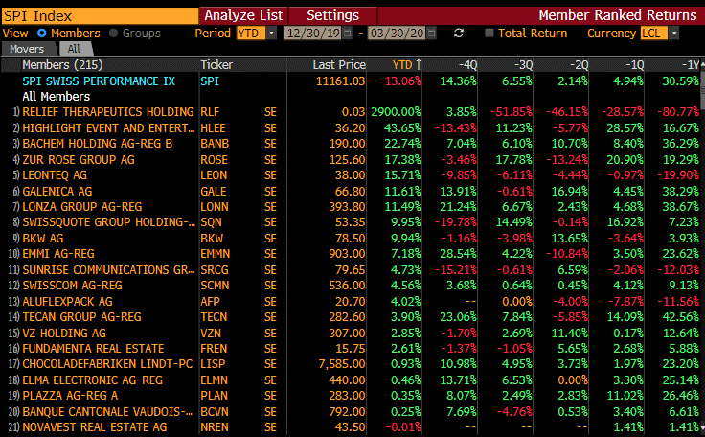Click the All Members group label

click(57, 97)
